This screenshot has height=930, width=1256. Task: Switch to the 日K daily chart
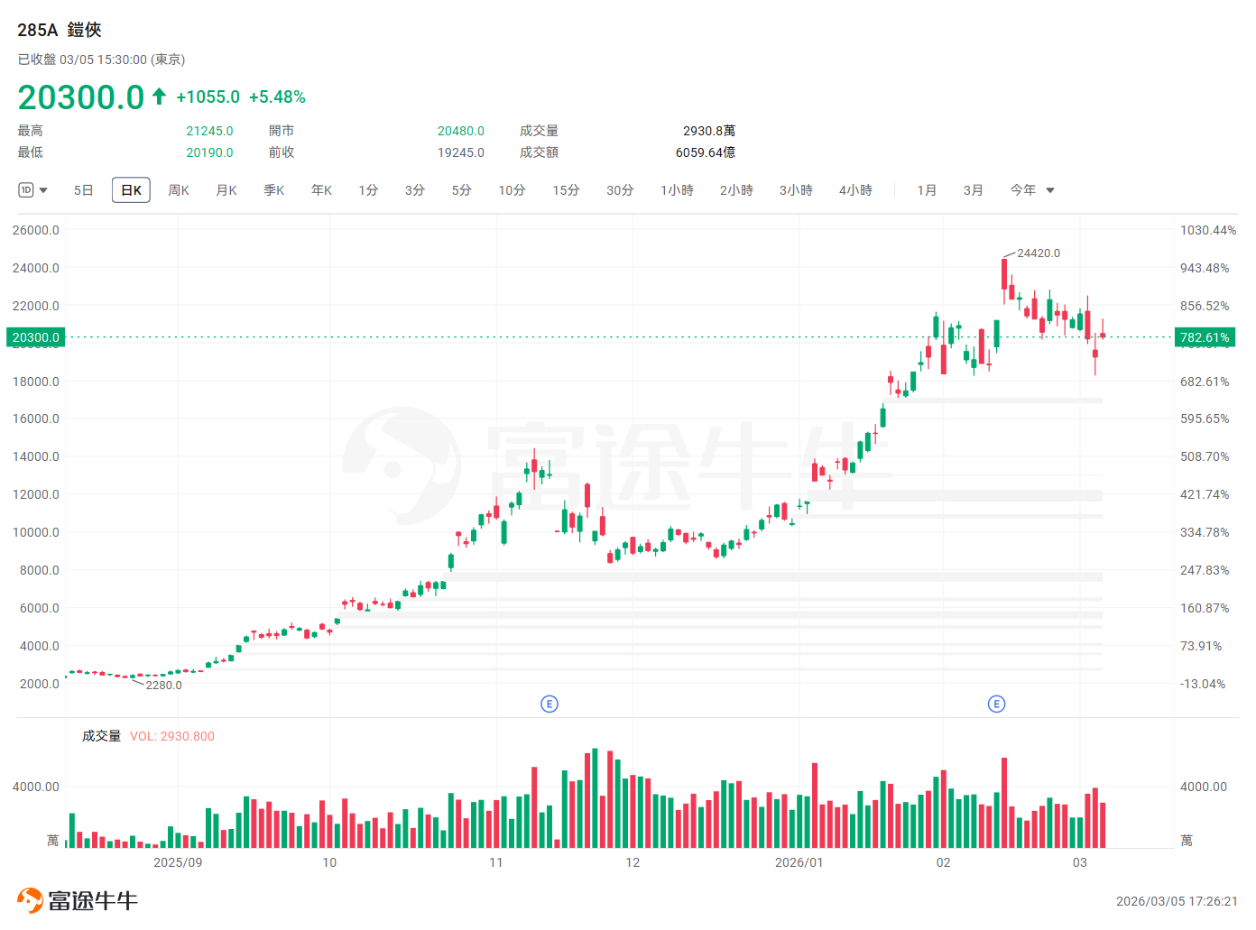[x=131, y=190]
